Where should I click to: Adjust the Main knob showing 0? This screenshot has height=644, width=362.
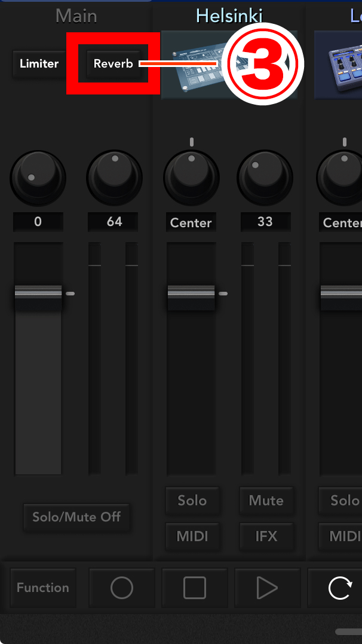38,178
